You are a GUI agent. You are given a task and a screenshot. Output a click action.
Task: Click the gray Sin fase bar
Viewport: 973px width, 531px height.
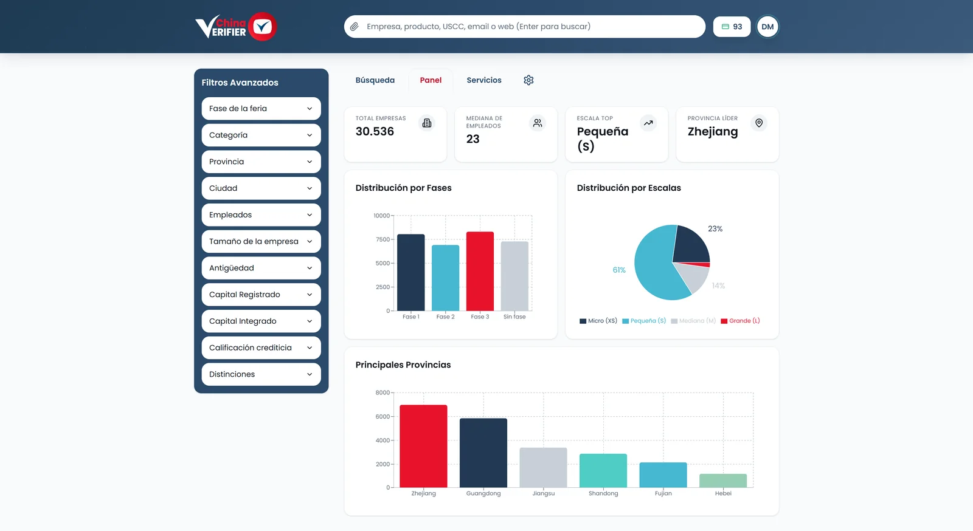(514, 276)
